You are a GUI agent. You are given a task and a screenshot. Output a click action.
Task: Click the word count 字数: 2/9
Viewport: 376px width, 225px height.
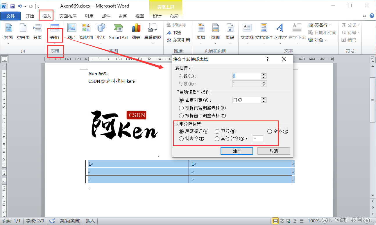pos(35,221)
